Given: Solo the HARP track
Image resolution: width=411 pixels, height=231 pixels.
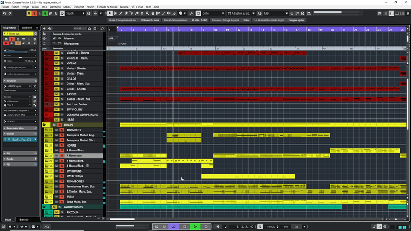Looking at the screenshot, I should click(x=62, y=120).
